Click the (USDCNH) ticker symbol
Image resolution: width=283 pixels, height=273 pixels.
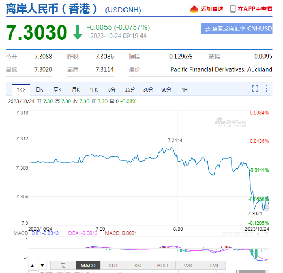(x=123, y=10)
